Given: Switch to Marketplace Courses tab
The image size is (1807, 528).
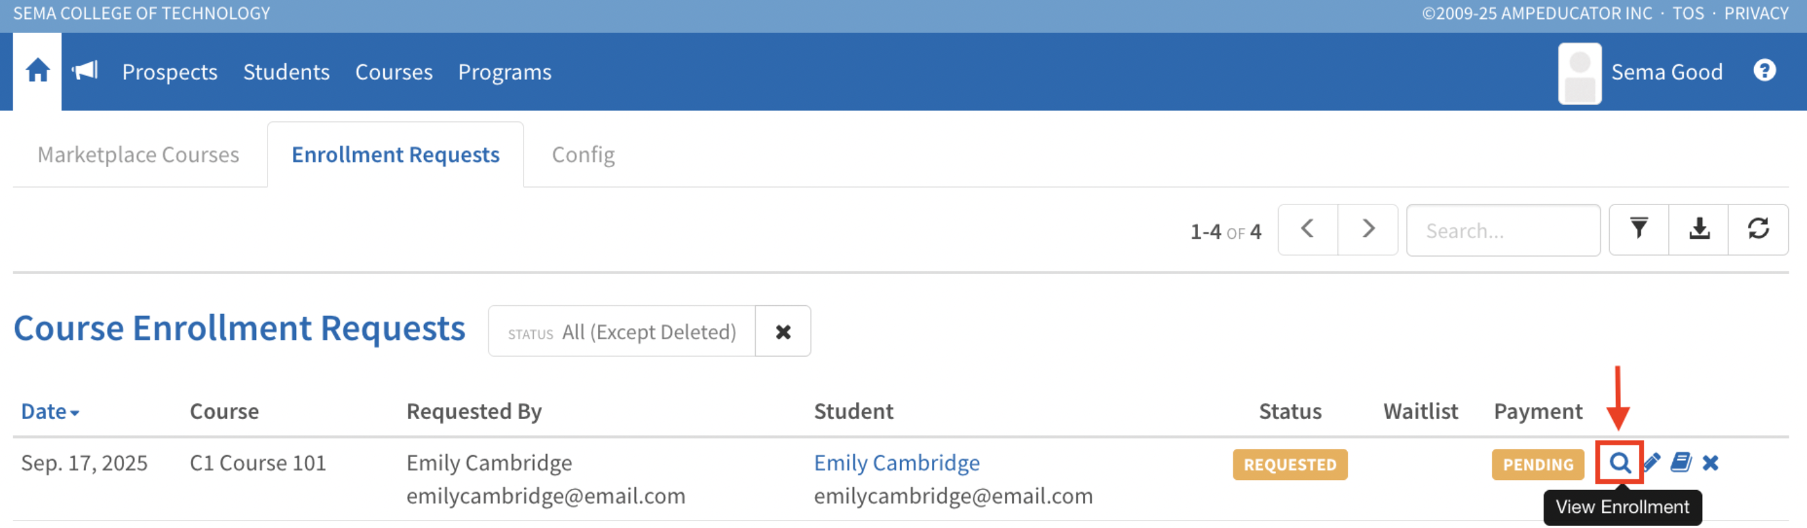Looking at the screenshot, I should point(138,155).
